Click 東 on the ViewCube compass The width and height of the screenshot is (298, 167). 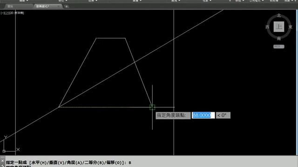tap(290, 27)
